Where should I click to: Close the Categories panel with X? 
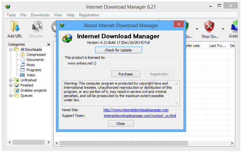click(x=49, y=45)
